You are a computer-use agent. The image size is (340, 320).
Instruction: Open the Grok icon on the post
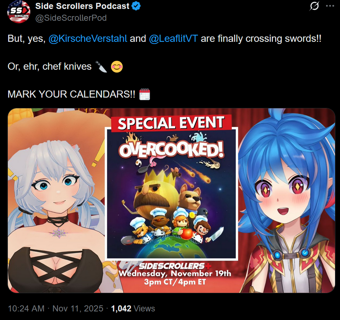[314, 6]
